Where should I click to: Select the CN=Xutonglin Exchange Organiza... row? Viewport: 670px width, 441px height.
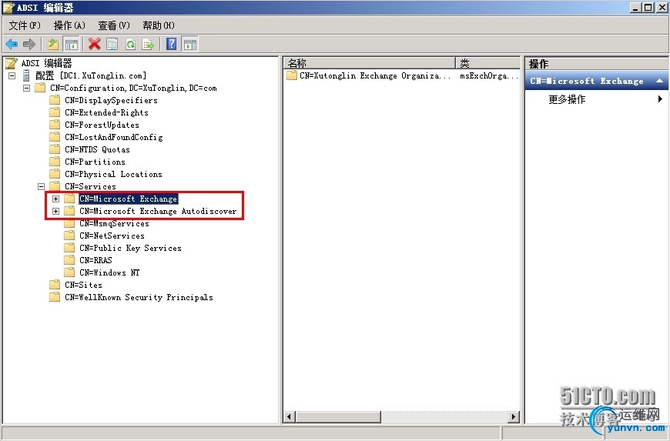point(370,75)
